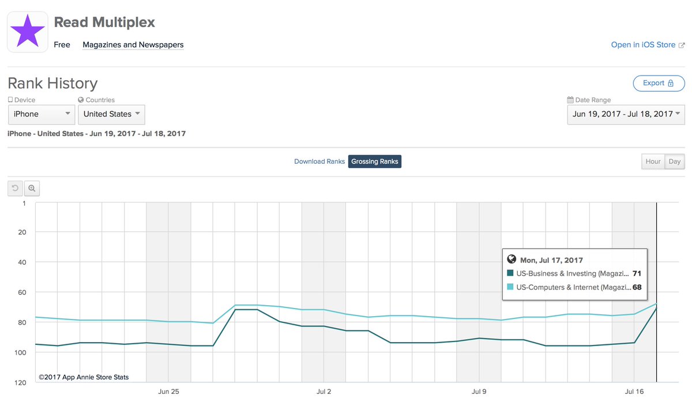Click the light blue Computers & Internet legend swatch
This screenshot has width=692, height=402.
(x=510, y=287)
